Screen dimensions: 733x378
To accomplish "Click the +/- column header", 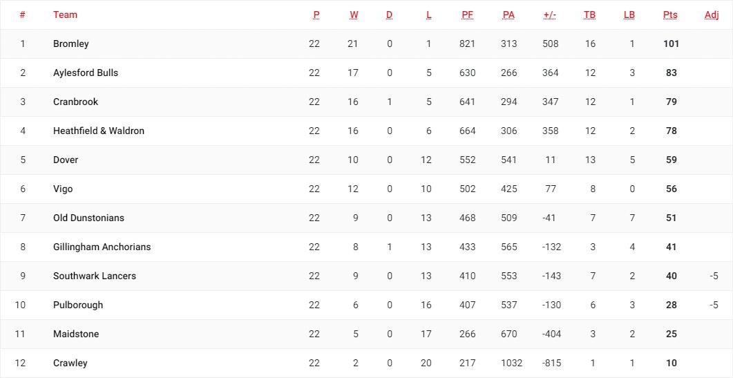I will tap(550, 15).
